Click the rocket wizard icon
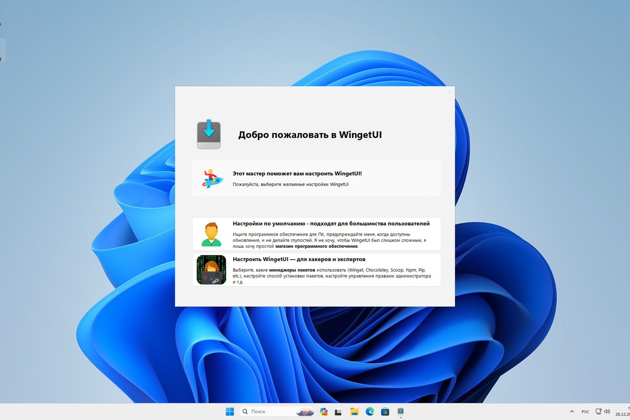 (x=212, y=178)
